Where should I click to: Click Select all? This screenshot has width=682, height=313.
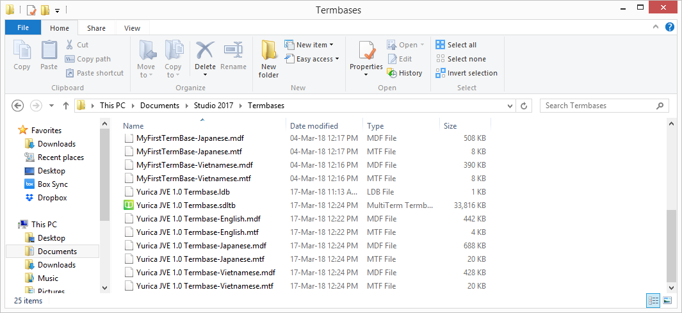tap(456, 45)
